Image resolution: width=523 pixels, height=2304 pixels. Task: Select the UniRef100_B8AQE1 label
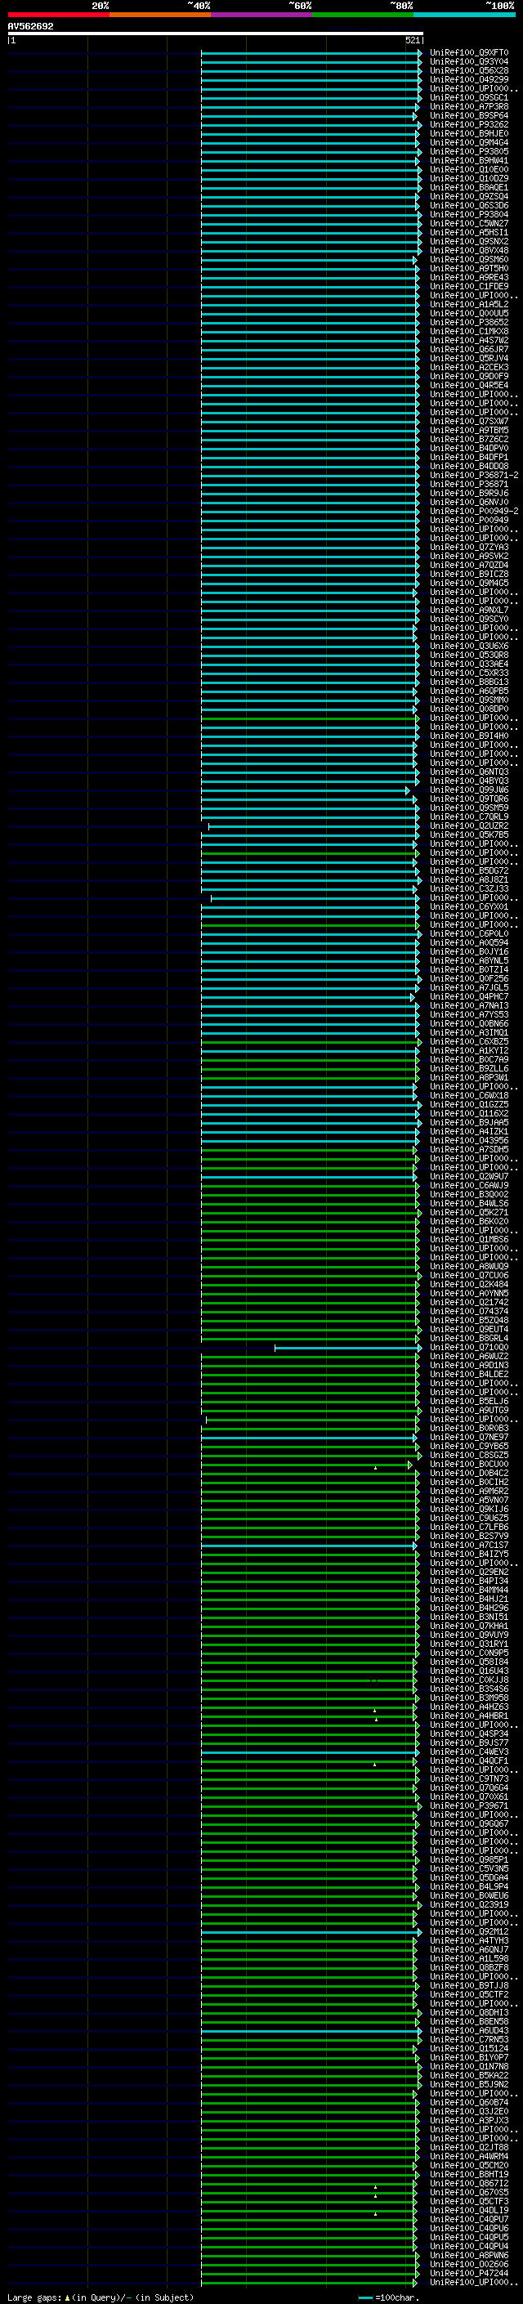(x=468, y=187)
